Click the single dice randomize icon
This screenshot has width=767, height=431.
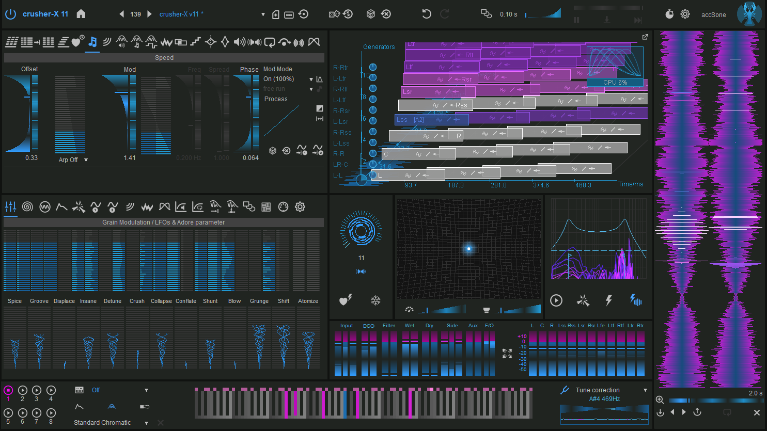click(x=371, y=14)
